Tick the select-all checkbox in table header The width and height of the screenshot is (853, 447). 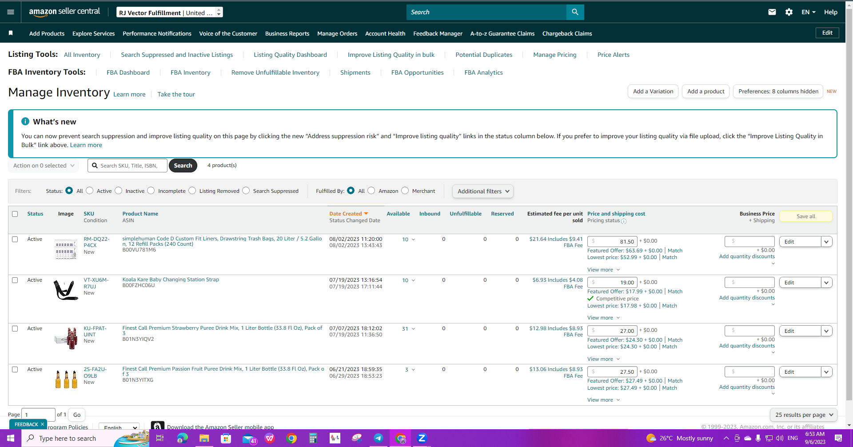pyautogui.click(x=15, y=214)
